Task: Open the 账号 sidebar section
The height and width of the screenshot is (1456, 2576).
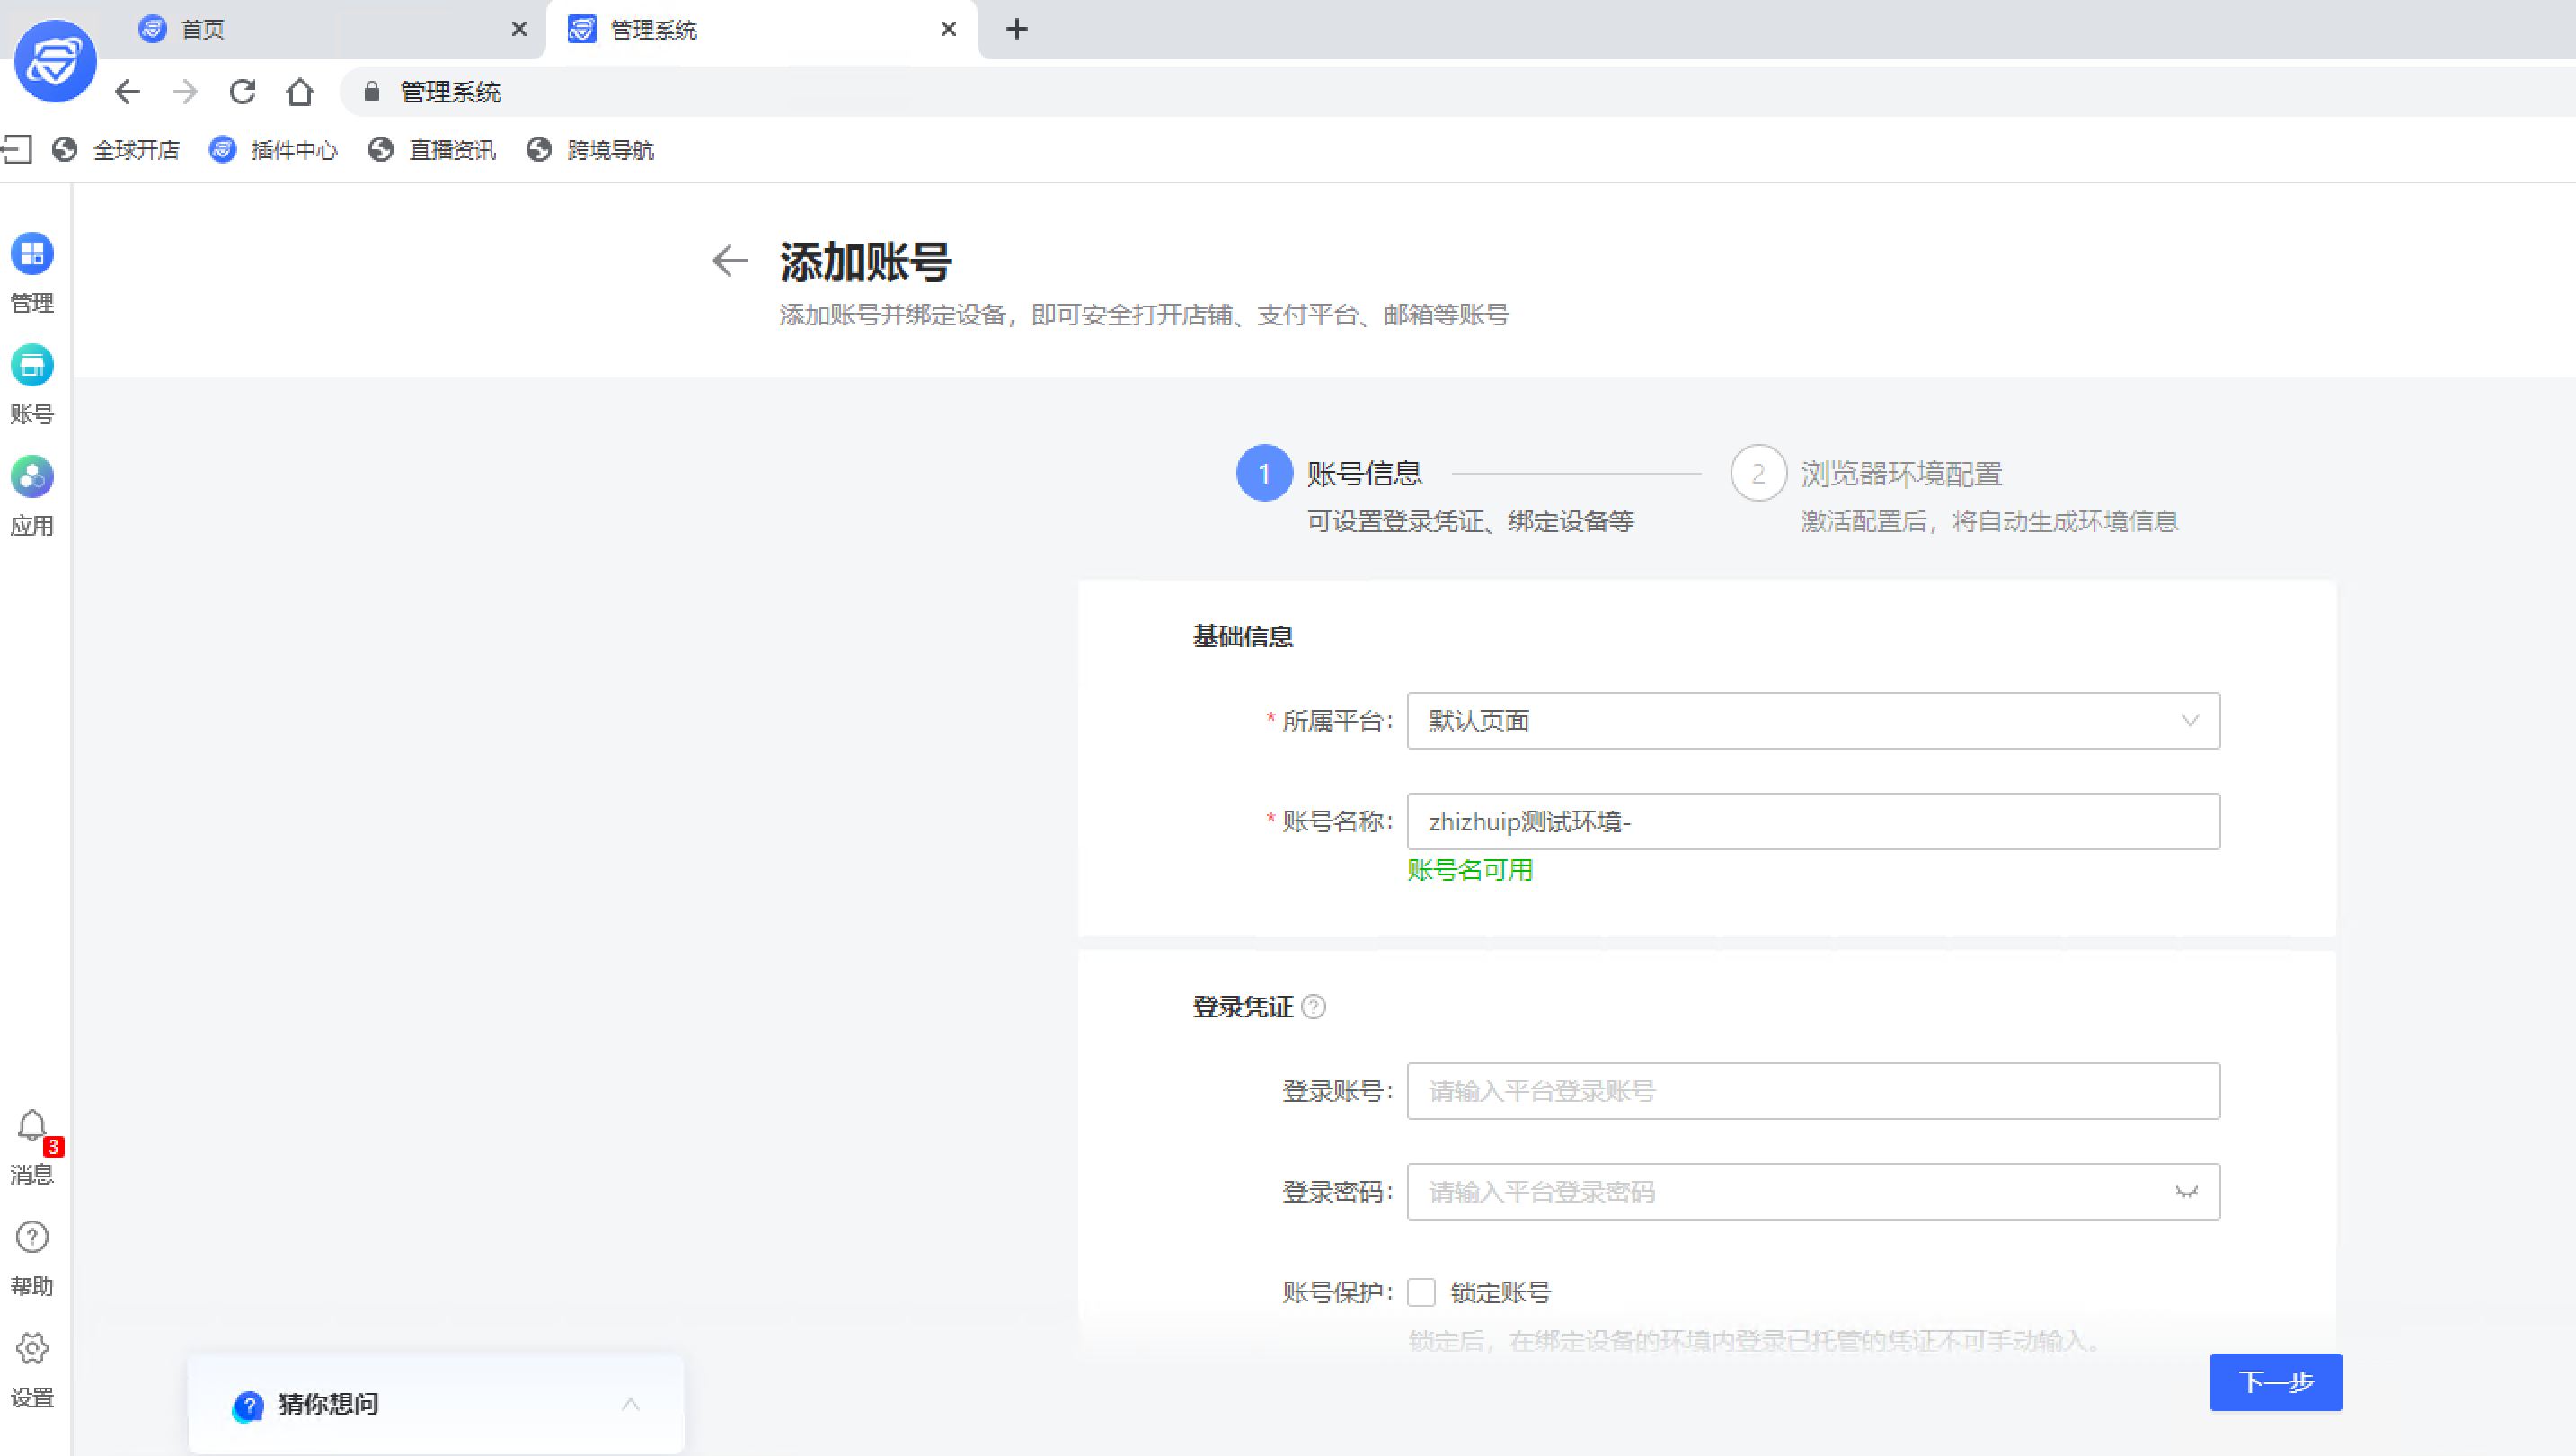Action: click(x=32, y=385)
